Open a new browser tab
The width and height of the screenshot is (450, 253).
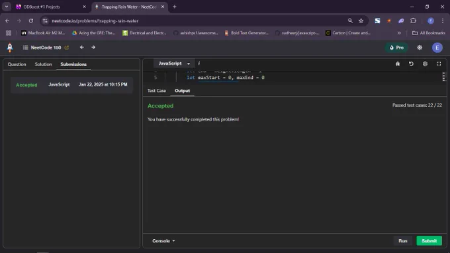(x=175, y=7)
